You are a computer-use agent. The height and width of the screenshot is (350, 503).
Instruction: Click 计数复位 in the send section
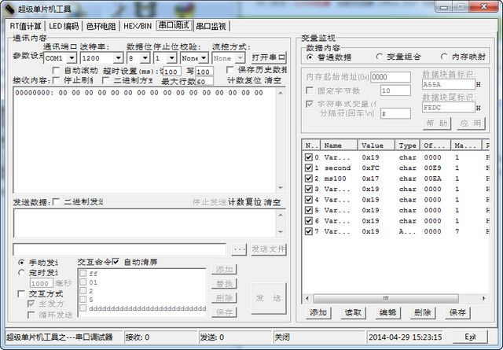tap(244, 202)
